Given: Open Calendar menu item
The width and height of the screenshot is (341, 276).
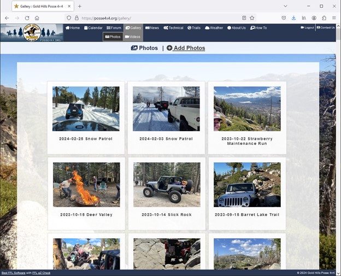Looking at the screenshot, I should click(x=93, y=28).
